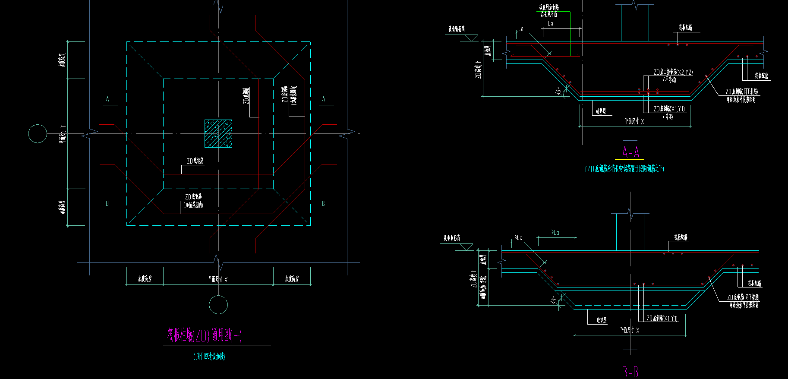The height and width of the screenshot is (379, 788).
Task: Select the magenta B-B section title
Action: [630, 372]
